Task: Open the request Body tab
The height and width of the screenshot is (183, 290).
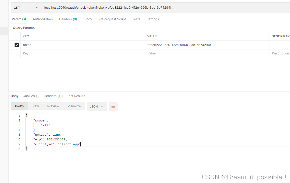Action: click(x=88, y=19)
